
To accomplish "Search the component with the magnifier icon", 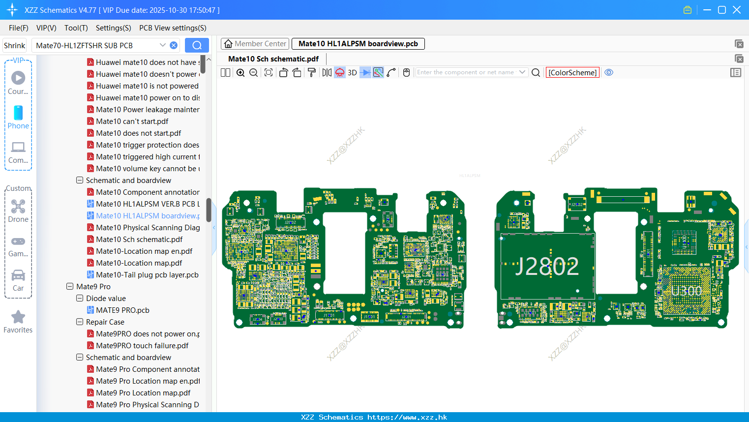I will [536, 72].
